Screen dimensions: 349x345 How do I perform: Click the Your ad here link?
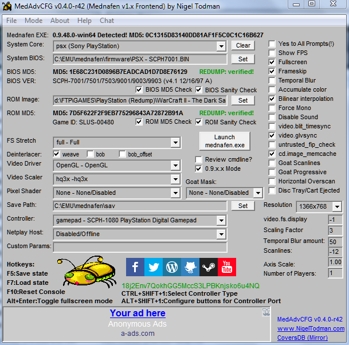point(138,313)
